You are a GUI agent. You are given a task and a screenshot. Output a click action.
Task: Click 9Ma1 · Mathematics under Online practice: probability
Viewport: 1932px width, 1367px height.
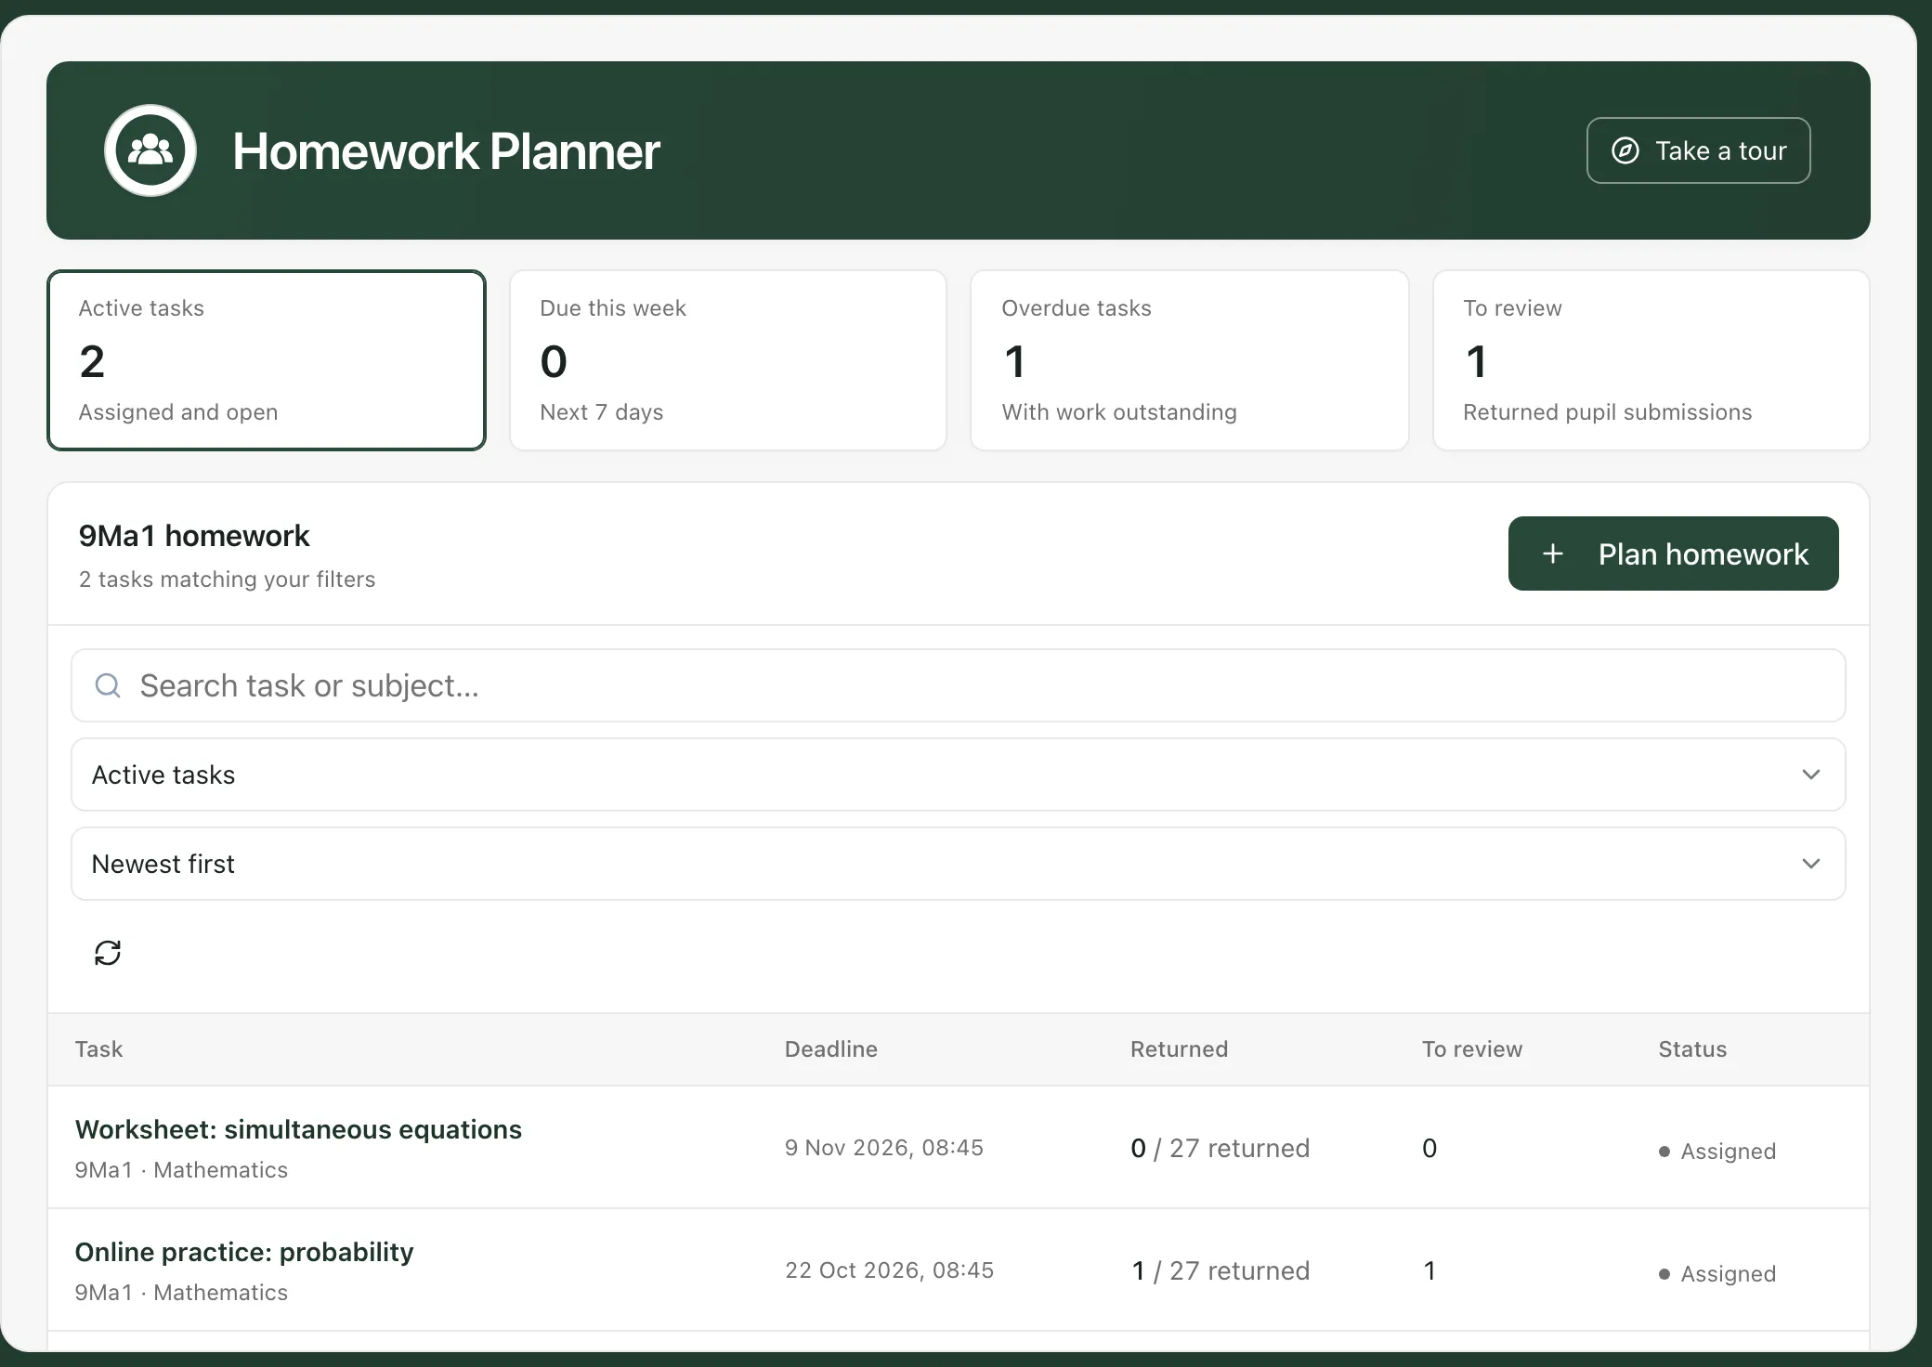tap(181, 1293)
